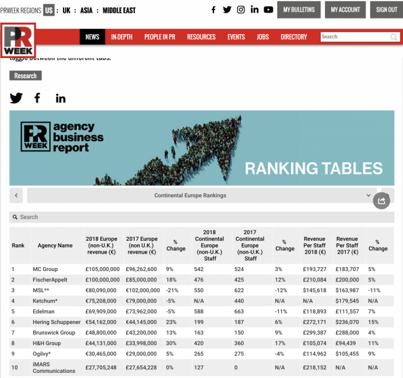Open the Directory section
Screen dimensions: 403x378
(294, 37)
